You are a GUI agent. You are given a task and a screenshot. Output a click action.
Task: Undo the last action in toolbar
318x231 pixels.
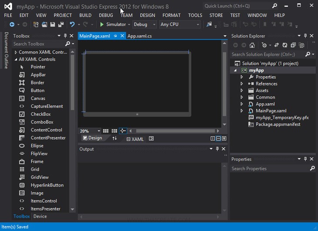click(72, 24)
